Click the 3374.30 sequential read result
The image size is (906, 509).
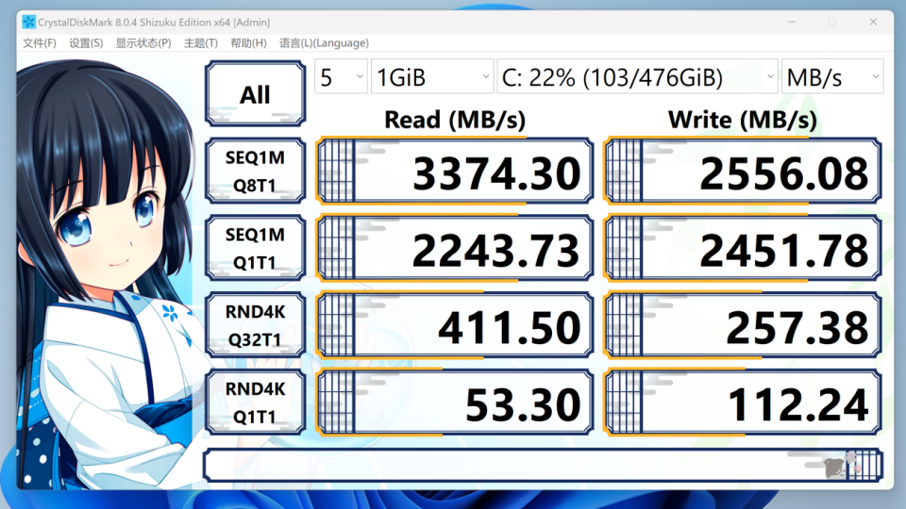click(455, 171)
